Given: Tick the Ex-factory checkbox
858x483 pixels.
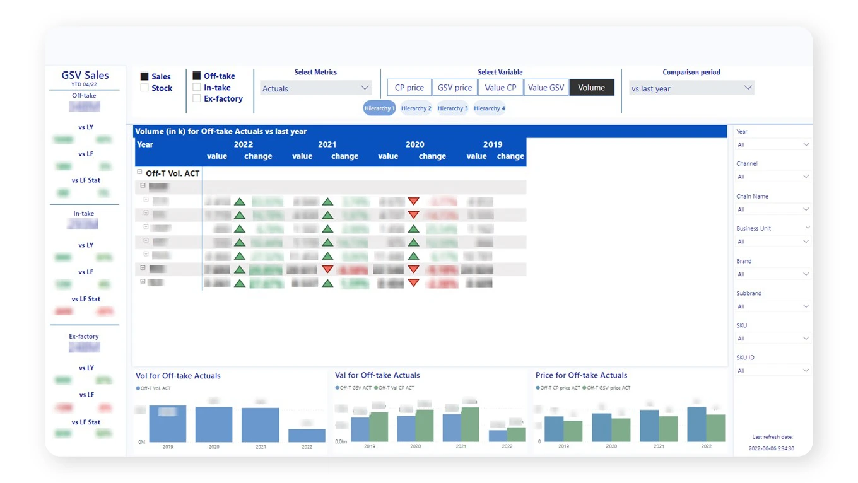Looking at the screenshot, I should 197,98.
